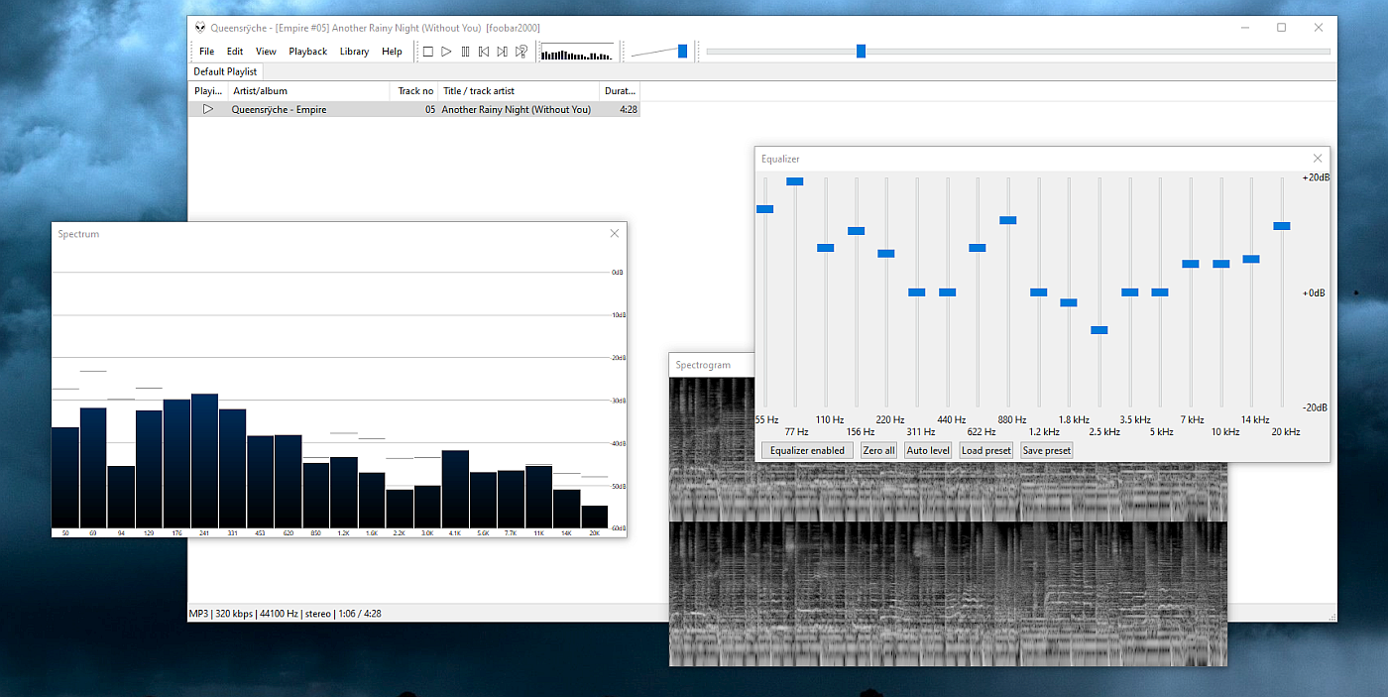Click the 3.5 kHz equalizer slider handle
The image size is (1388, 697).
point(1130,292)
